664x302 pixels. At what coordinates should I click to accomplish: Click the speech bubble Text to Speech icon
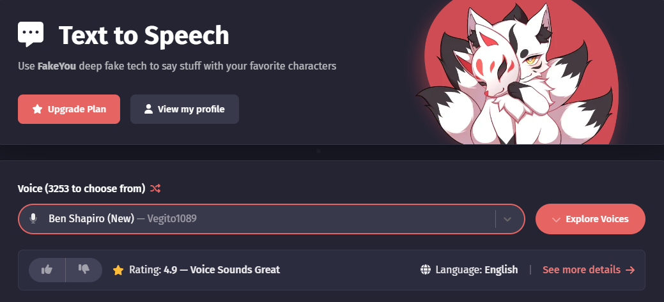[x=31, y=34]
